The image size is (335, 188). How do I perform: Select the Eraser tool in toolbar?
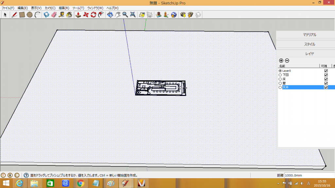tap(54, 15)
